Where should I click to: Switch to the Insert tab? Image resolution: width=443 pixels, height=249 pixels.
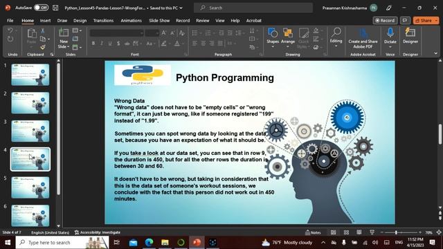[x=45, y=21]
